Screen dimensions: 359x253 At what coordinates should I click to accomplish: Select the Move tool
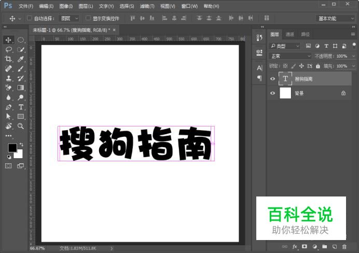tap(8, 40)
